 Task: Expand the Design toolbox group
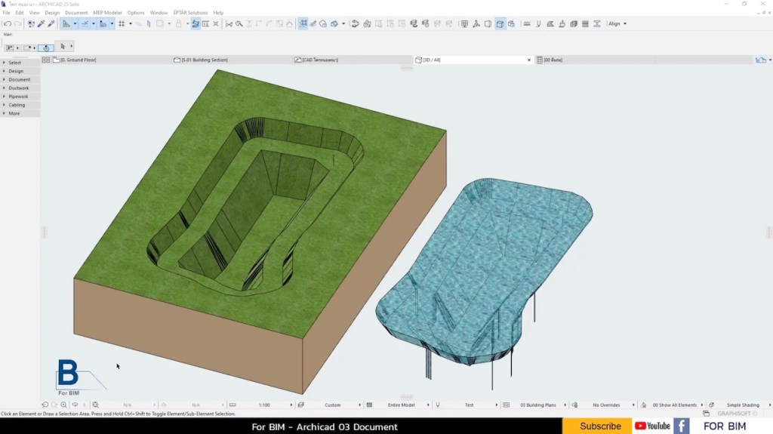pyautogui.click(x=16, y=71)
